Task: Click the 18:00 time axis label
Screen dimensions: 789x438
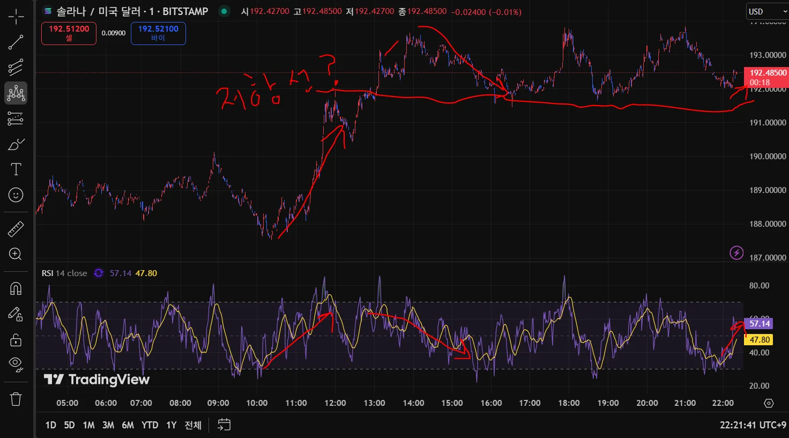Action: [x=569, y=403]
